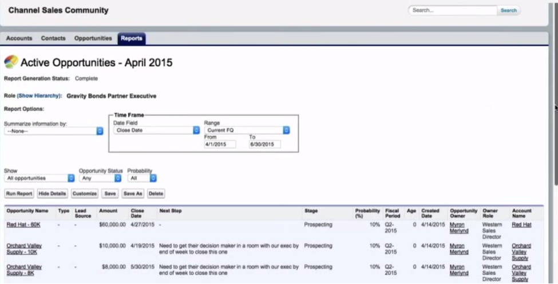The height and width of the screenshot is (284, 558).
Task: Click the Account Name column header
Action: pos(521,213)
